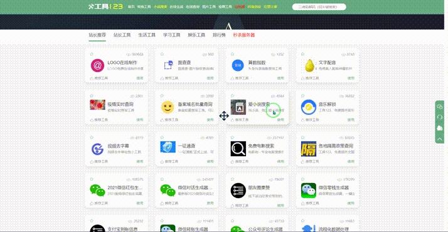Favorite 微信零钱生成器 with its star
The width and height of the screenshot is (448, 232).
coord(302,179)
